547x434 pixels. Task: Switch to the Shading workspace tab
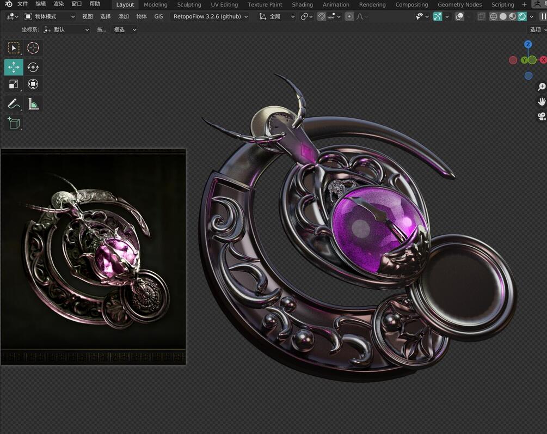pos(302,4)
